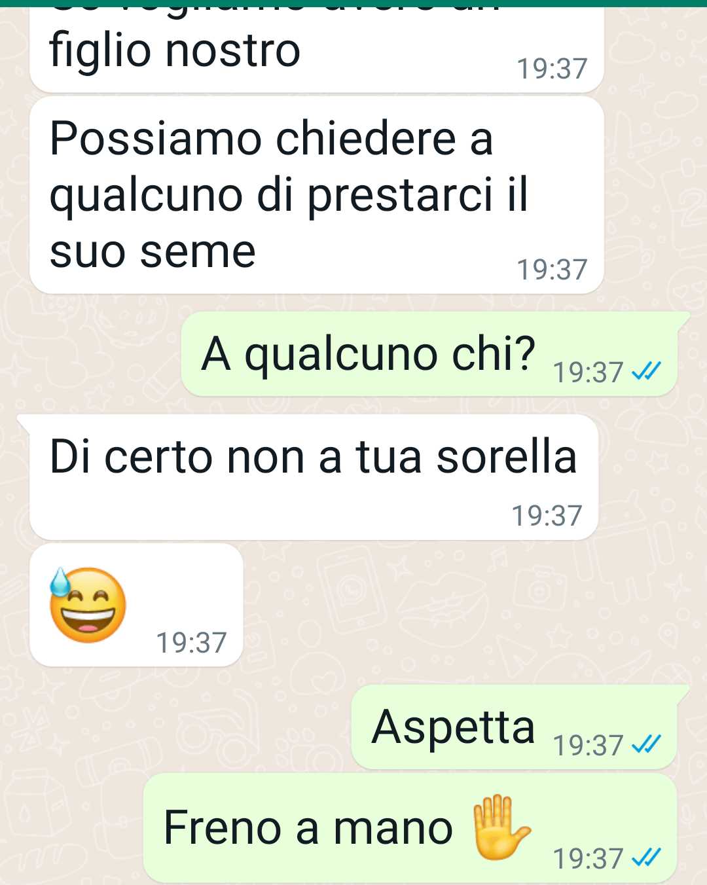Tap the timestamp on 'figlio nostro' bubble
Image resolution: width=707 pixels, height=885 pixels.
[552, 69]
